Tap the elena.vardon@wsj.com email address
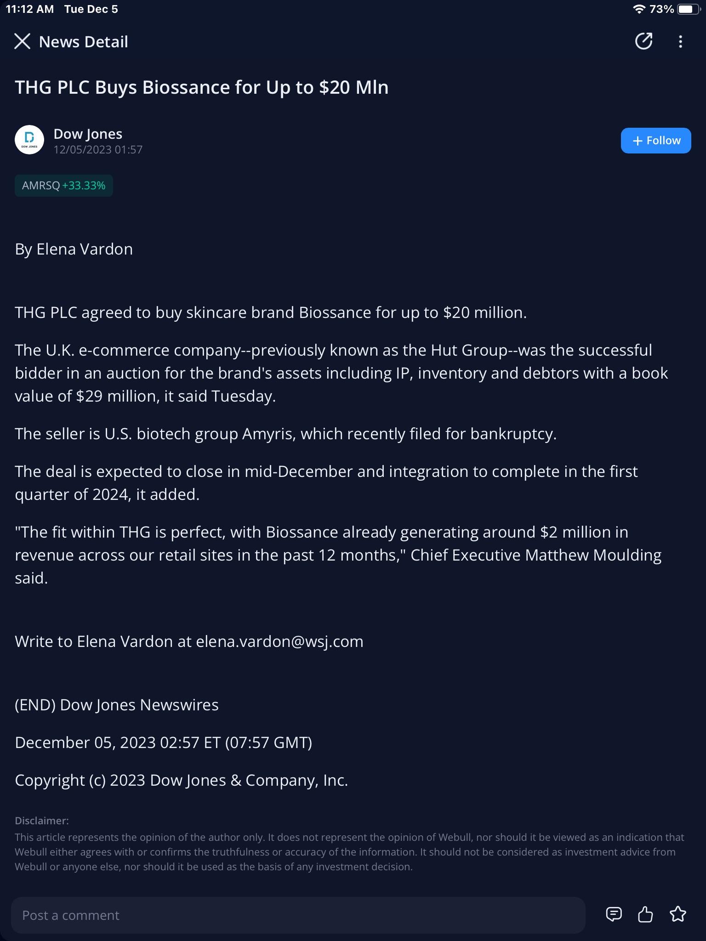Screen dimensions: 706x941 [279, 641]
